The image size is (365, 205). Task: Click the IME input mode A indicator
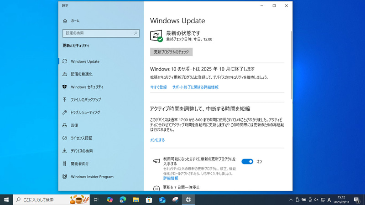click(329, 200)
